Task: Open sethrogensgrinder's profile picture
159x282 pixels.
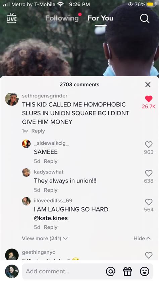Action: [12, 99]
